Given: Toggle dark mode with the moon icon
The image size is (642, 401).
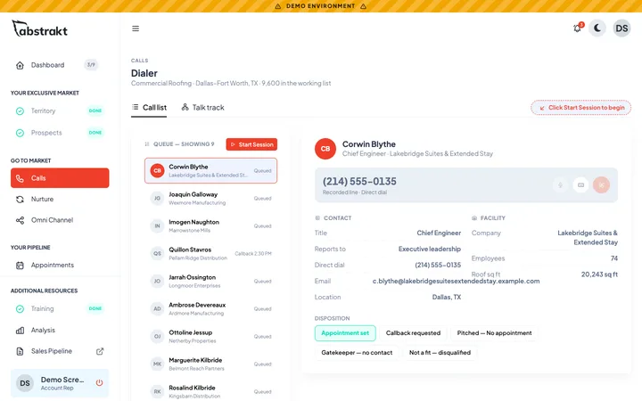Looking at the screenshot, I should pos(597,29).
